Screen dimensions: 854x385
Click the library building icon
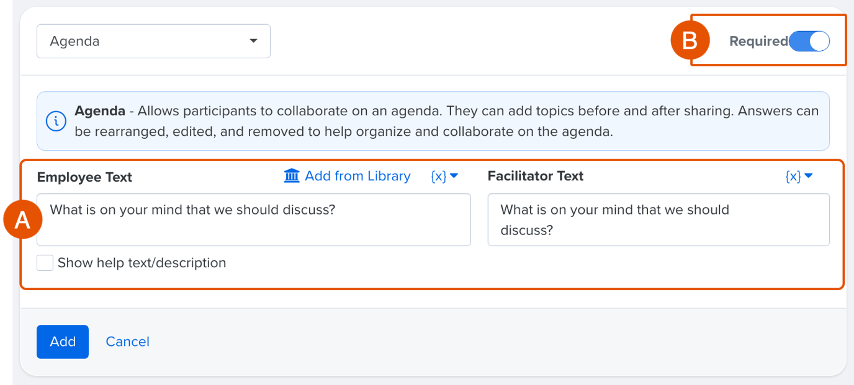[x=292, y=176]
